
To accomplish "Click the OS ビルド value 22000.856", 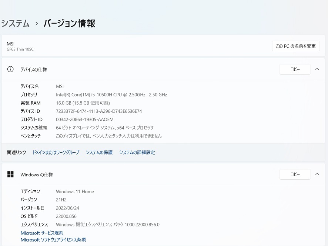I will (66, 216).
